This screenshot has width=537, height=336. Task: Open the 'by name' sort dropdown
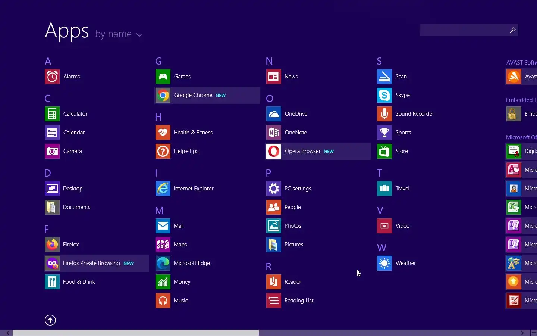(119, 34)
